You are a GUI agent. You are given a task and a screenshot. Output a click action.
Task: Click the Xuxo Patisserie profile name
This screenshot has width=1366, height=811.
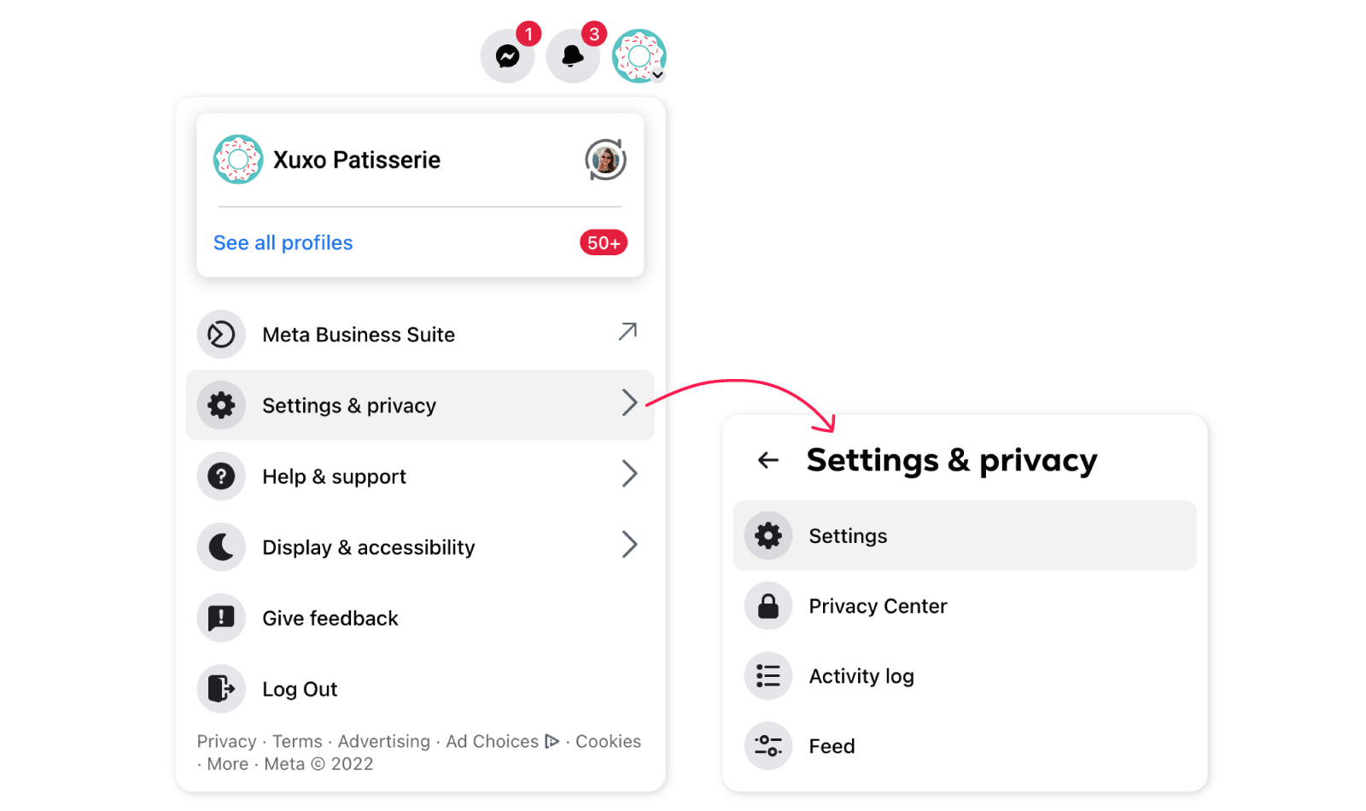pyautogui.click(x=357, y=160)
